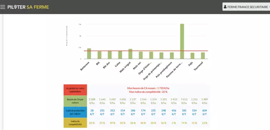Screen dimensions: 270x130
Task: Click Mon besoin de CA moyen text
Action: [148, 88]
